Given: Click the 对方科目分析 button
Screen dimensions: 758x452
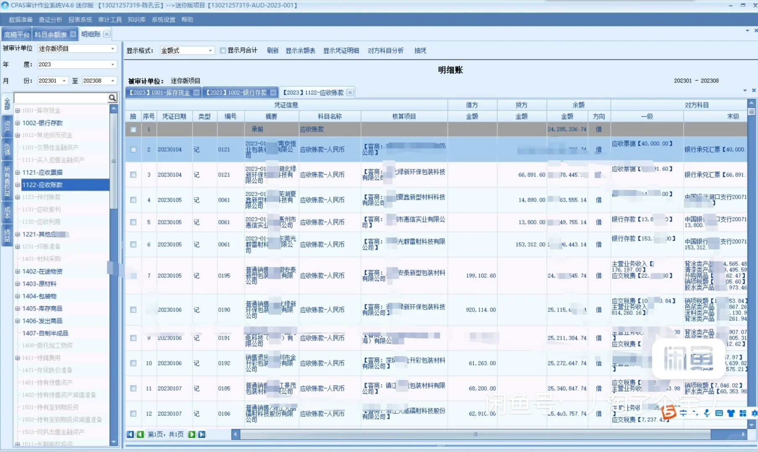Looking at the screenshot, I should point(385,51).
